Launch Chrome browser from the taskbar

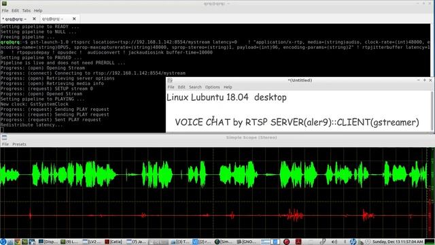18,242
